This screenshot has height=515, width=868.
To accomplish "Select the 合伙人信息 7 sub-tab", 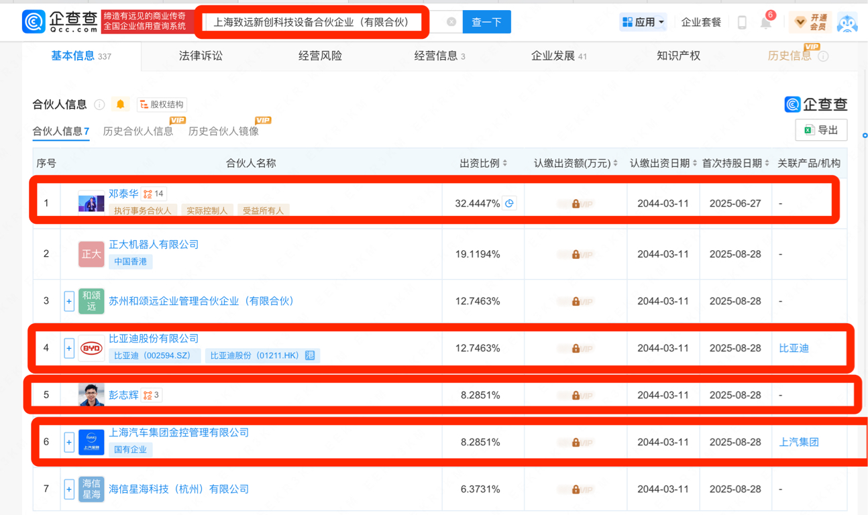I will coord(61,131).
